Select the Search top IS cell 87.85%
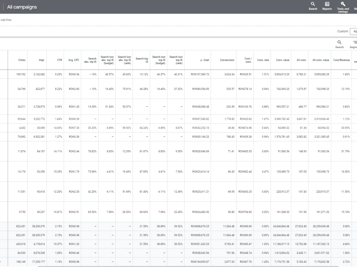The image size is (357, 267). coord(144,172)
